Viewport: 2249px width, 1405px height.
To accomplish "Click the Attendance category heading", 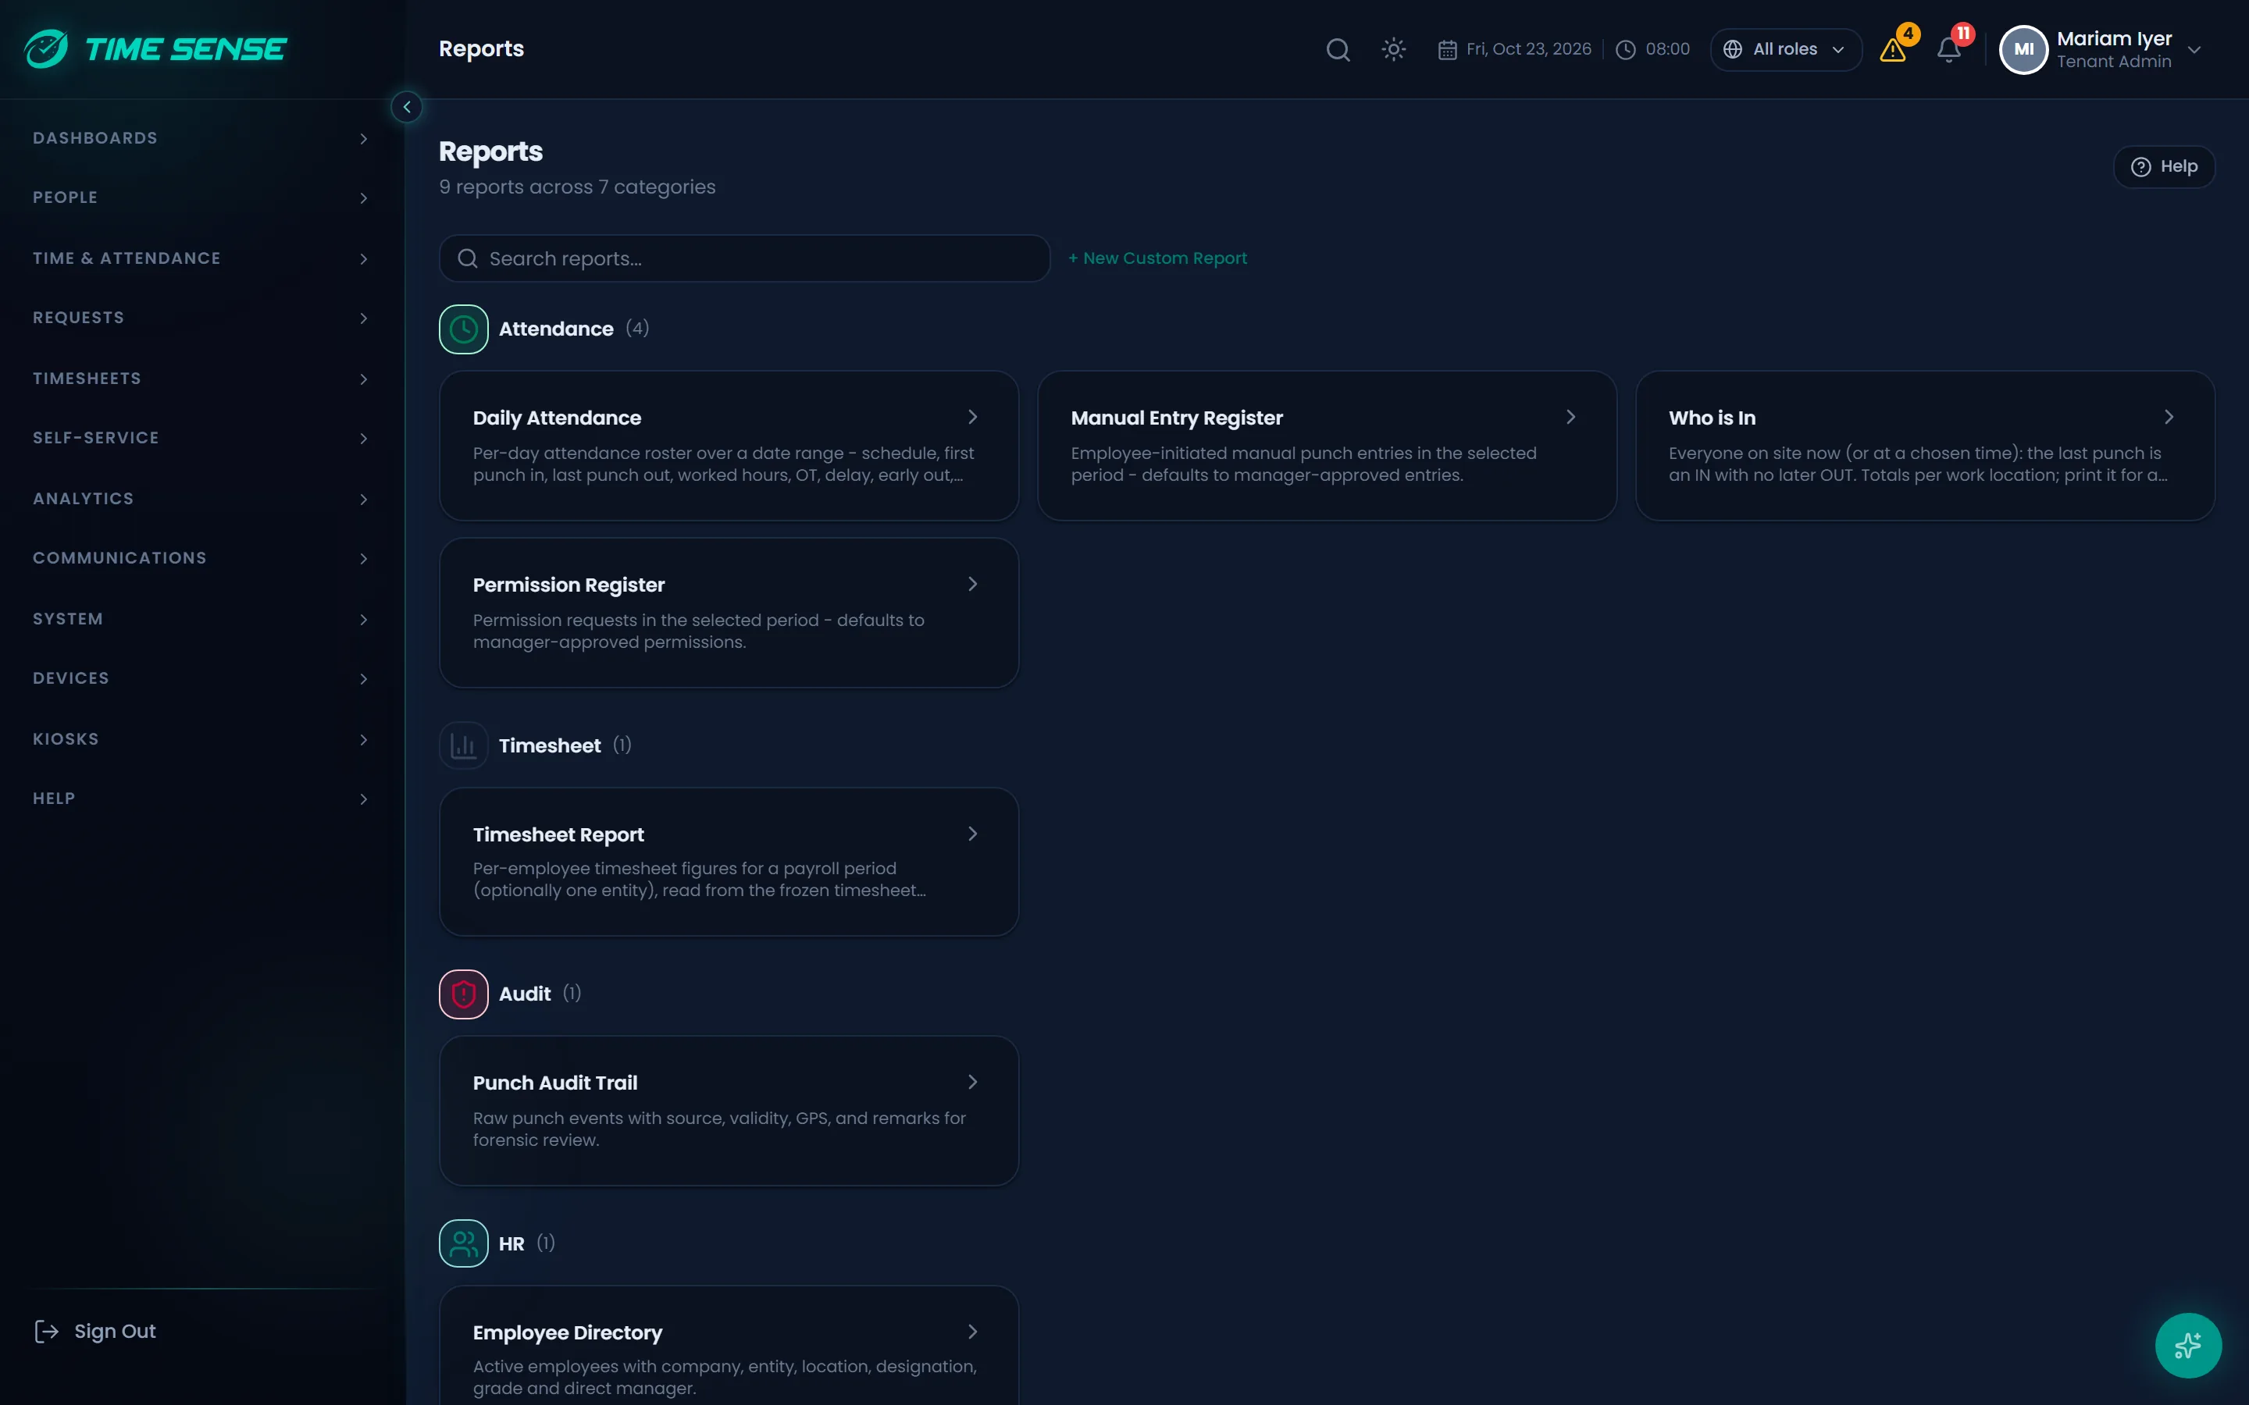I will [x=556, y=329].
